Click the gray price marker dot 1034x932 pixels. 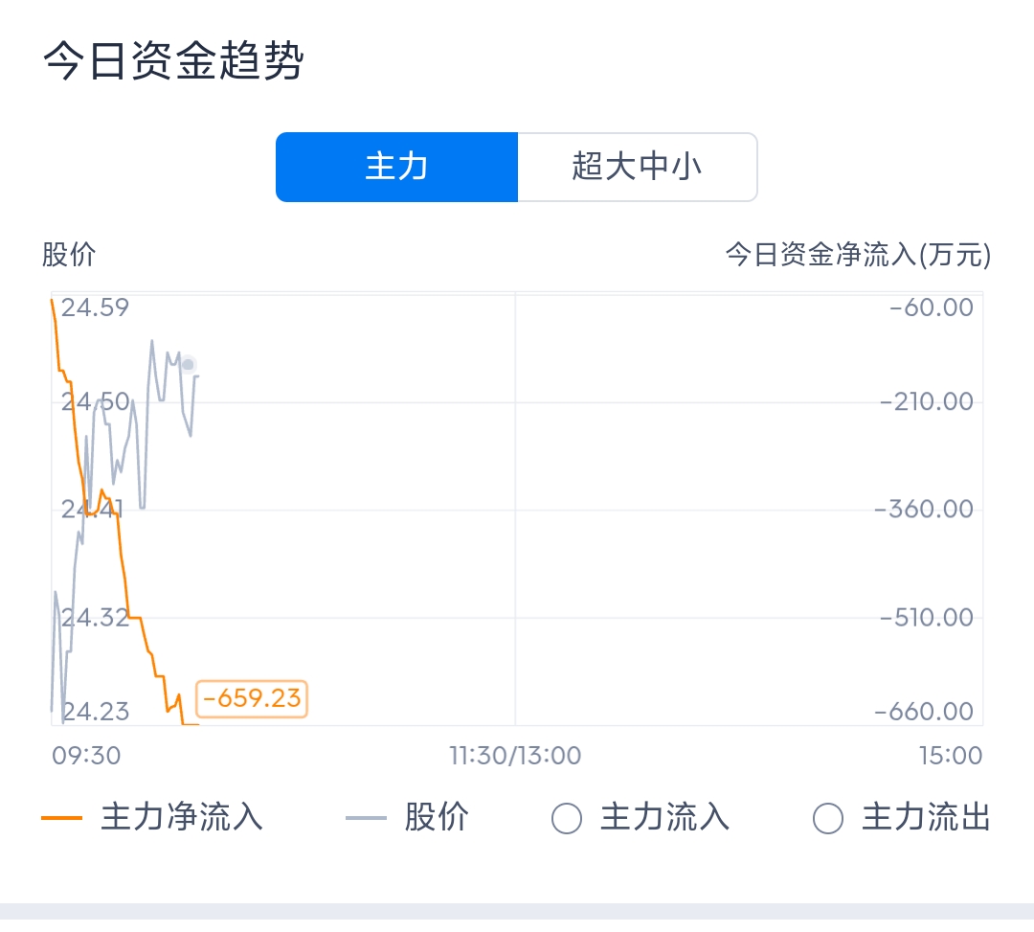[188, 365]
